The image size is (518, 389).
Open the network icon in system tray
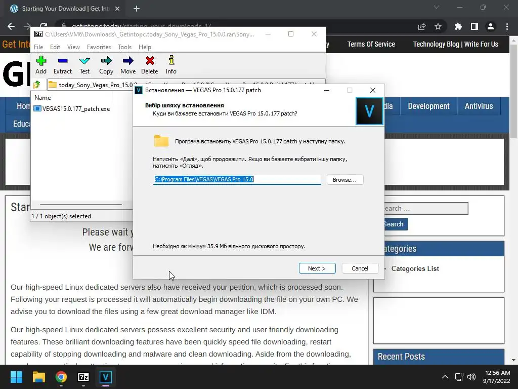pyautogui.click(x=459, y=377)
